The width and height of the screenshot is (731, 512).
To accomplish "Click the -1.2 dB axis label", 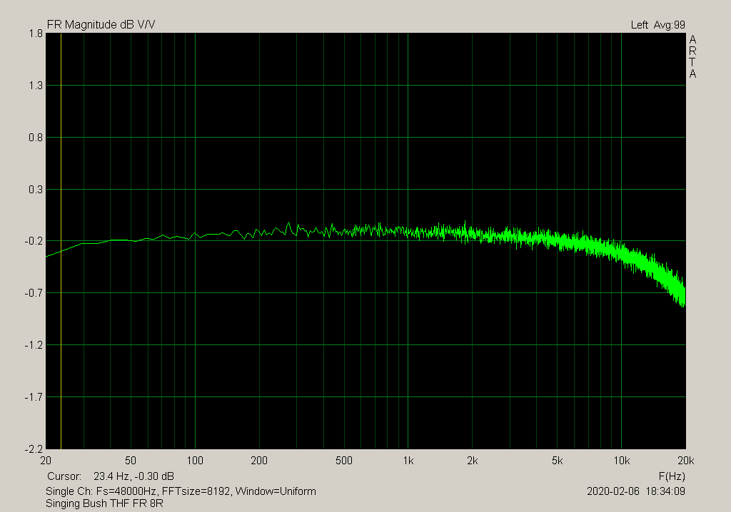I will [34, 345].
